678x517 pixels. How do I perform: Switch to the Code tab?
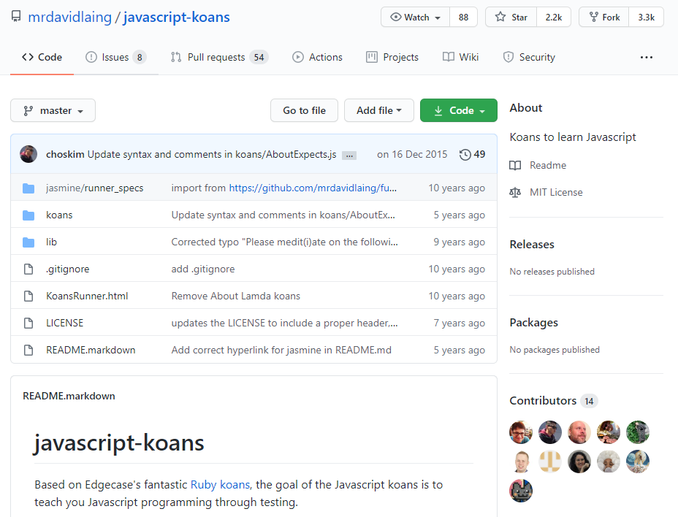pos(42,57)
